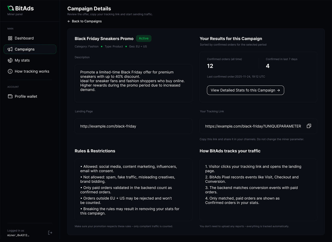This screenshot has width=332, height=242.
Task: Click the My stats pie chart icon
Action: pos(10,60)
